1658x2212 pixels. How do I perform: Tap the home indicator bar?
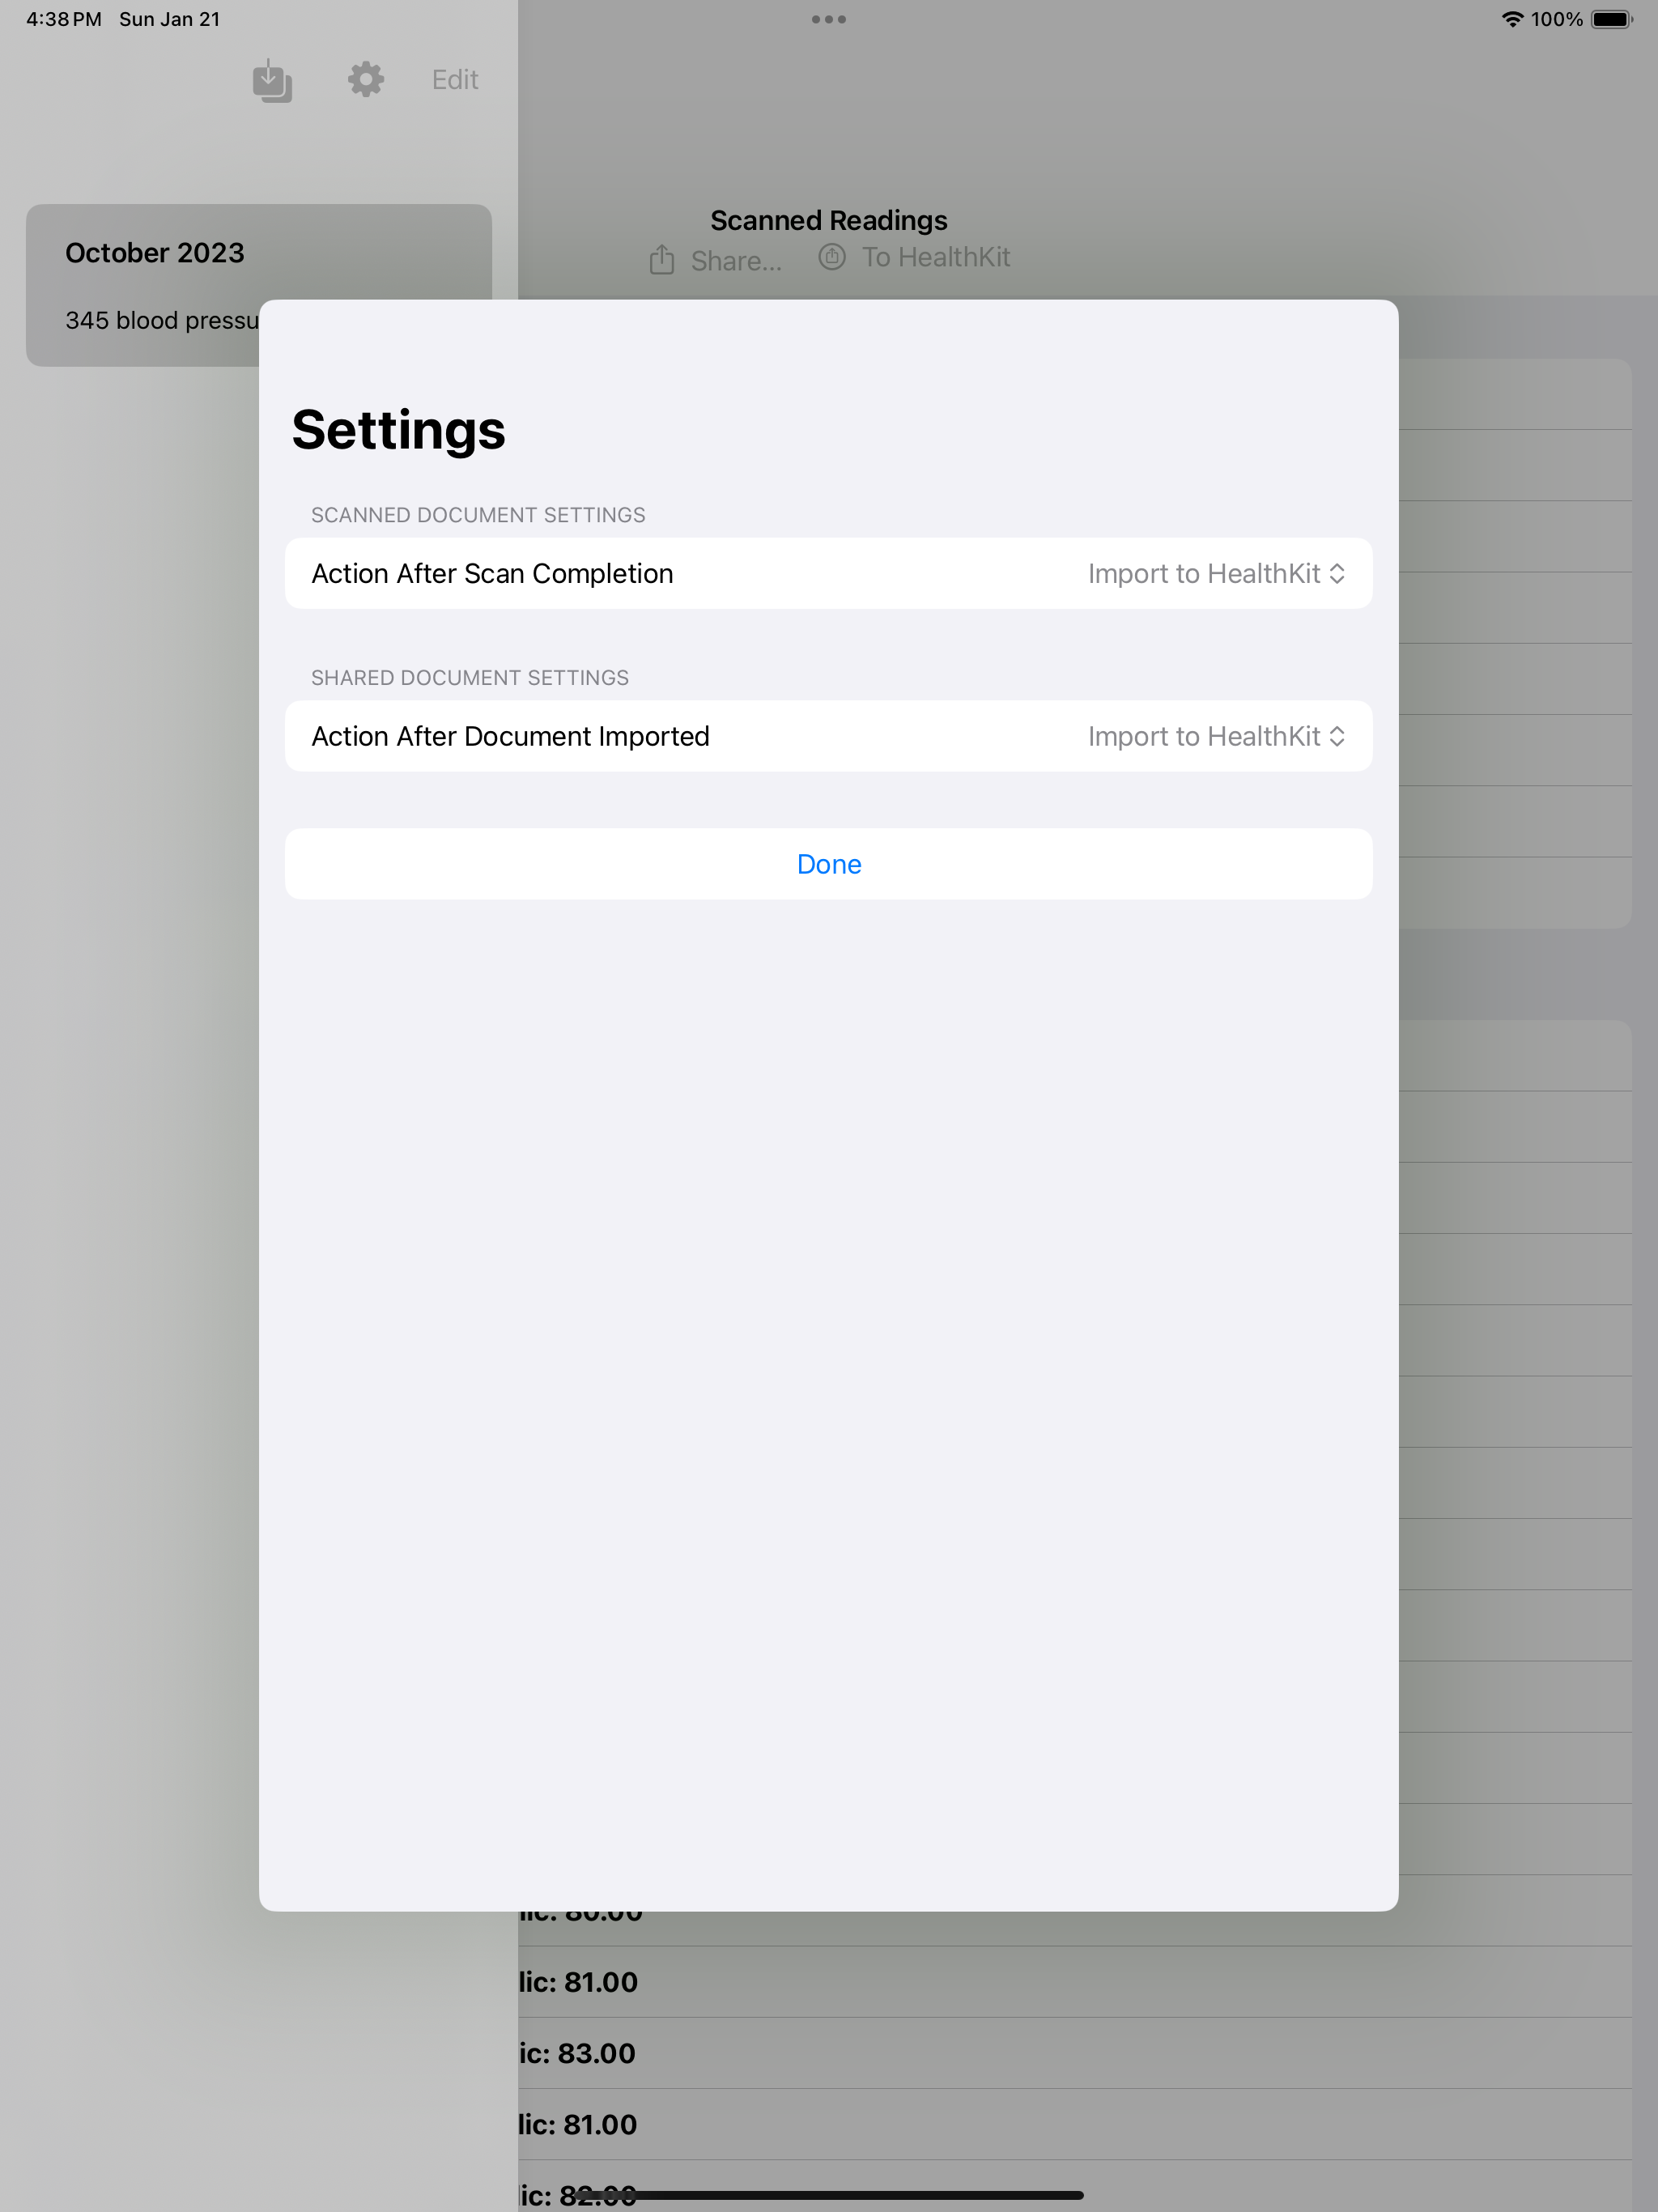tap(829, 2195)
